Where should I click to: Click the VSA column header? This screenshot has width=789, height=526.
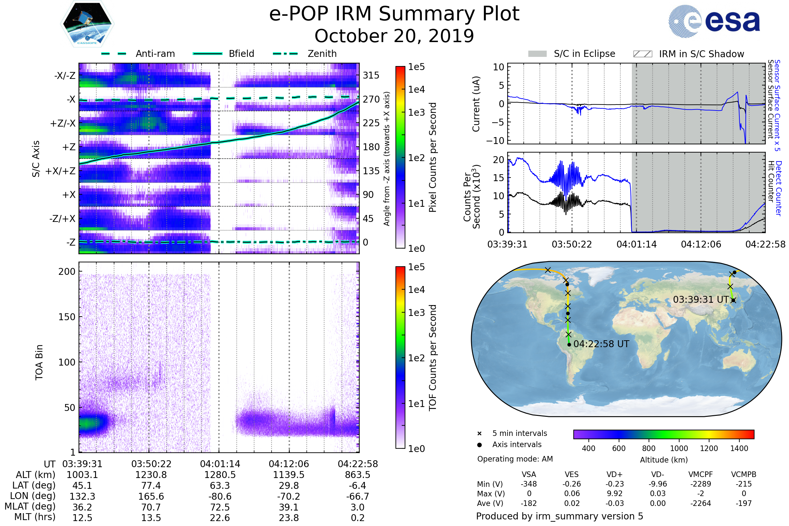point(529,475)
